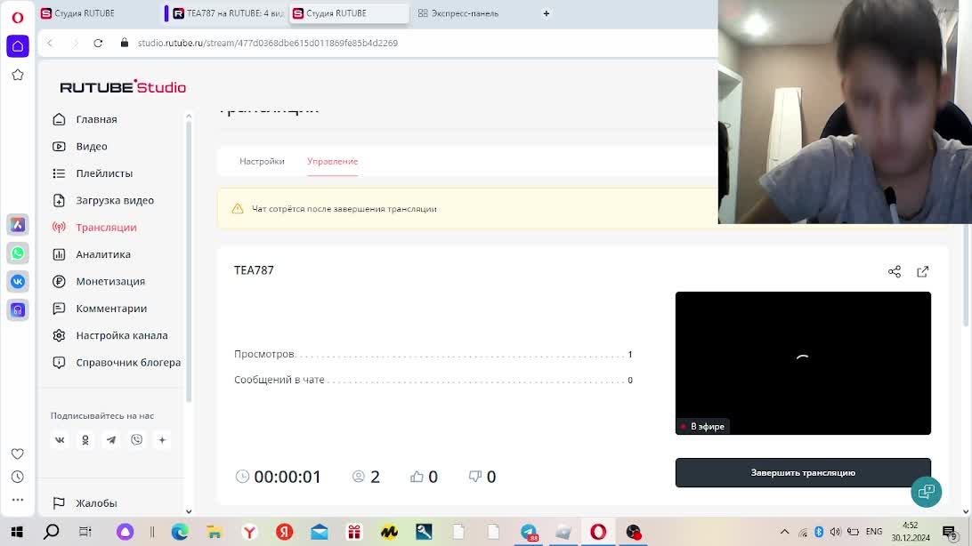
Task: Open the Видео section
Action: click(x=80, y=147)
